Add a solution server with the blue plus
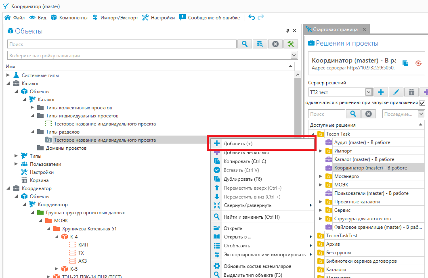The width and height of the screenshot is (428, 278). pos(380,92)
